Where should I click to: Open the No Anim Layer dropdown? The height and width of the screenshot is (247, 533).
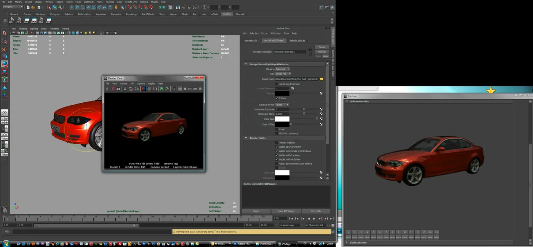(x=289, y=225)
